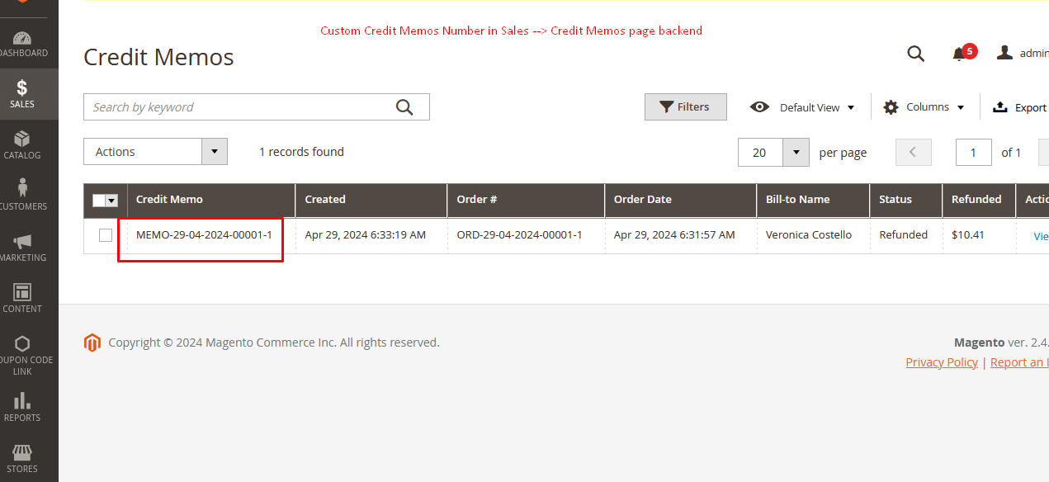Image resolution: width=1049 pixels, height=482 pixels.
Task: Open the Privacy Policy link
Action: click(x=941, y=362)
